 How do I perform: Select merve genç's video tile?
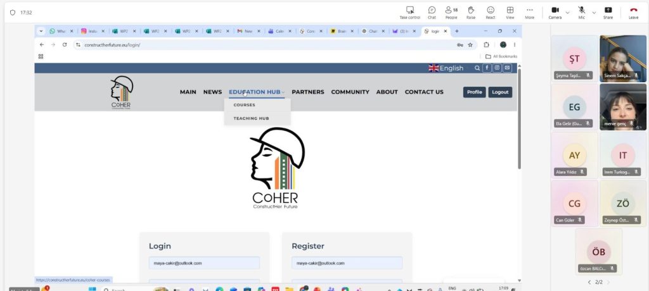623,107
